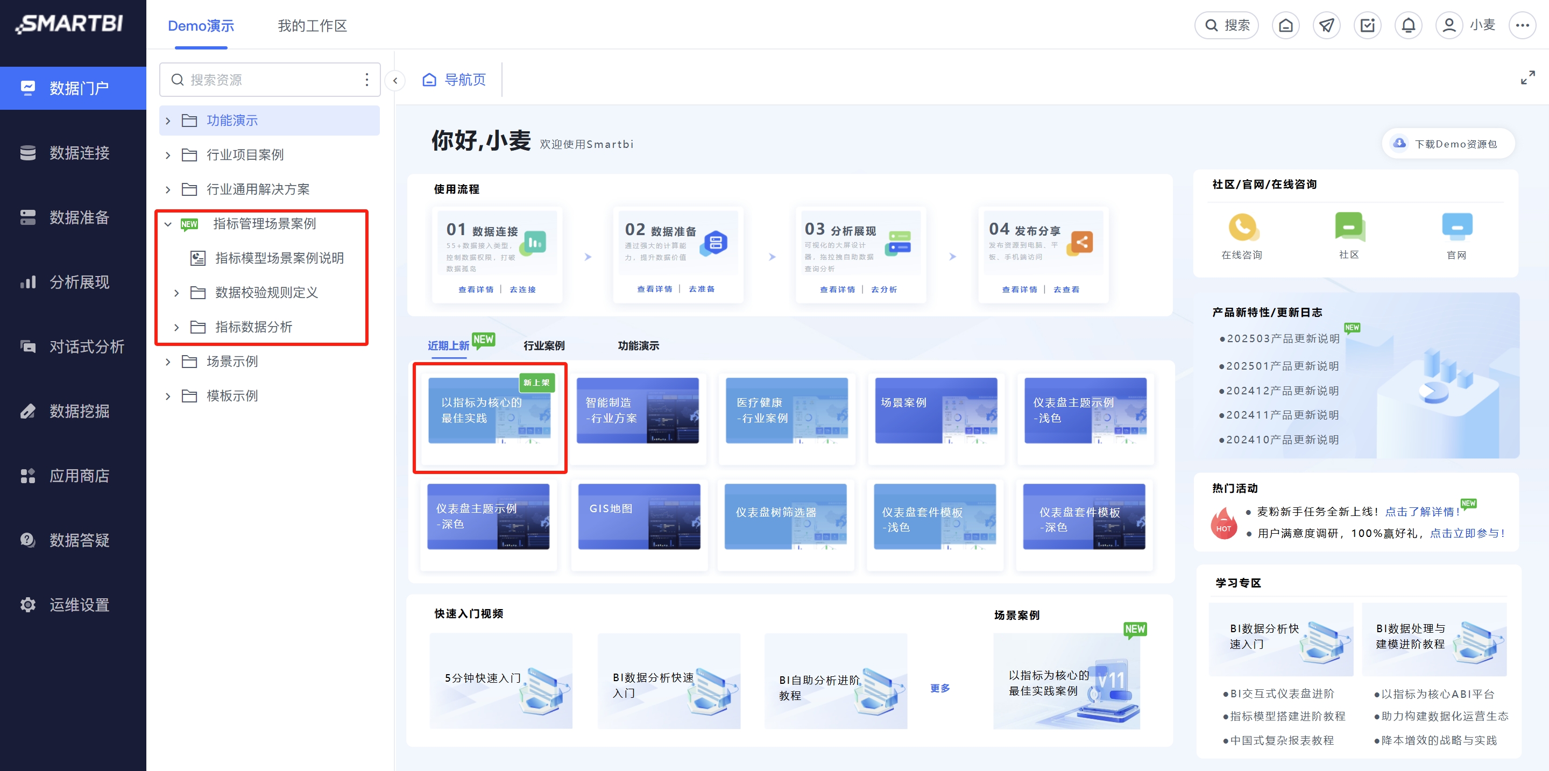Open the more options ellipsis in header

pyautogui.click(x=1522, y=25)
